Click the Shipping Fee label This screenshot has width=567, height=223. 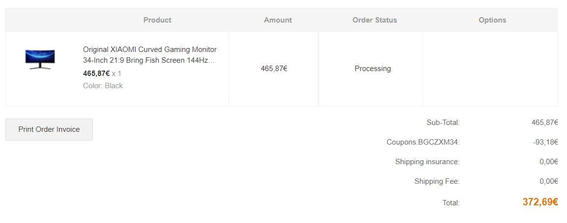pyautogui.click(x=437, y=181)
